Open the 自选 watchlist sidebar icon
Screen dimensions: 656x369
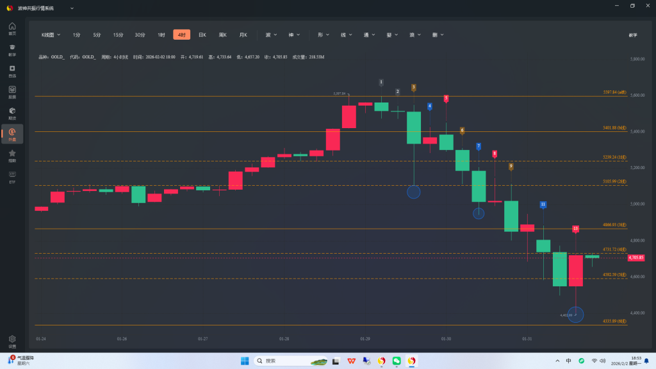(12, 70)
